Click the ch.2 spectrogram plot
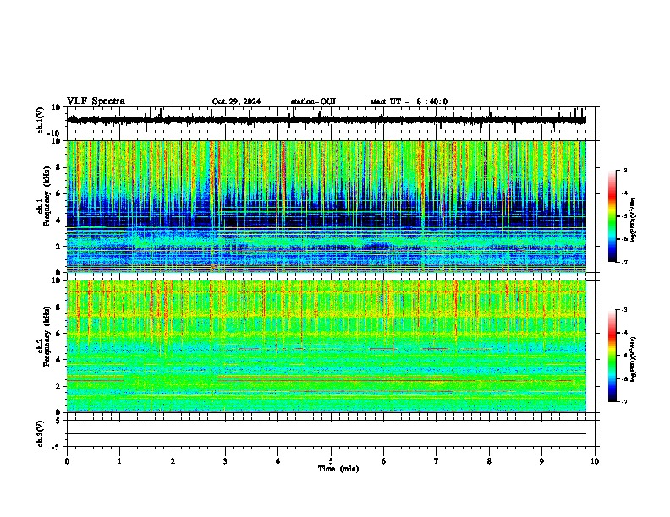The height and width of the screenshot is (517, 670). tap(327, 346)
